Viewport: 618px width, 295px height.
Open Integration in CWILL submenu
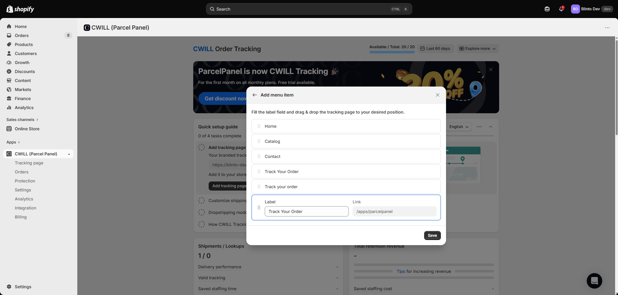tap(25, 208)
